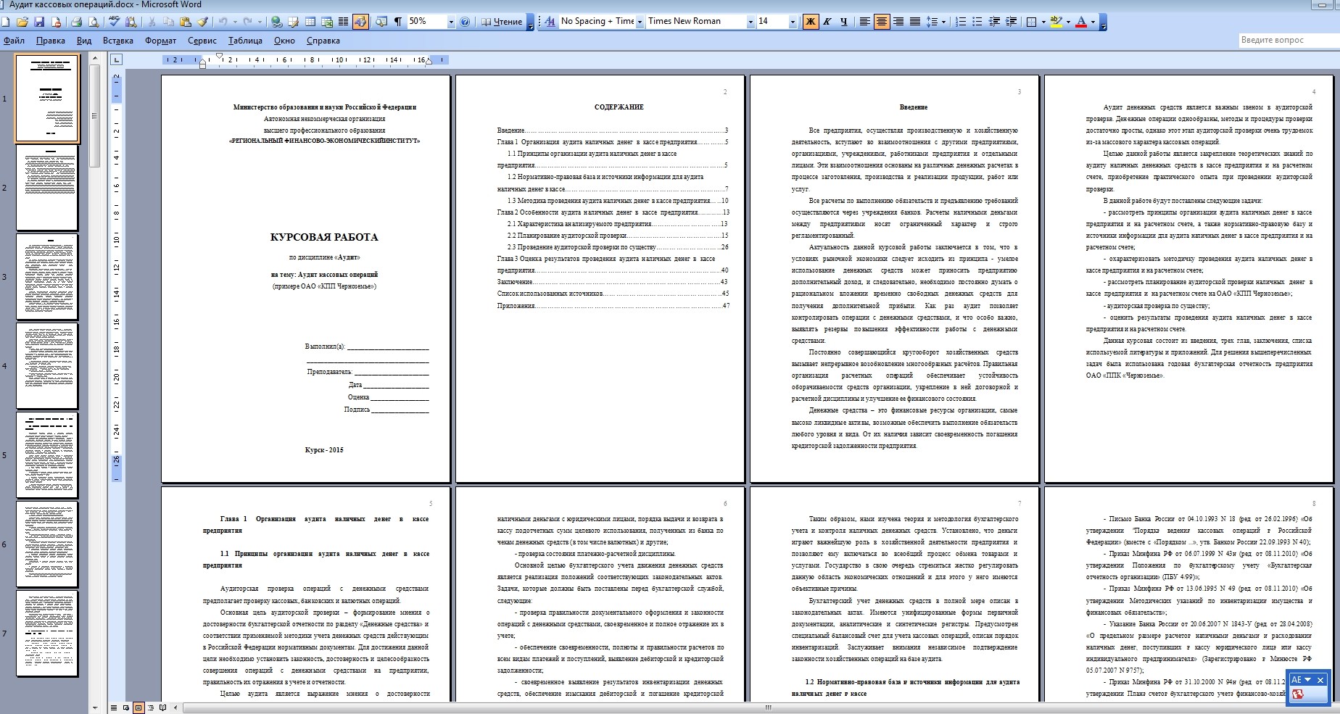Open the Styles and Formatting pane

[550, 22]
